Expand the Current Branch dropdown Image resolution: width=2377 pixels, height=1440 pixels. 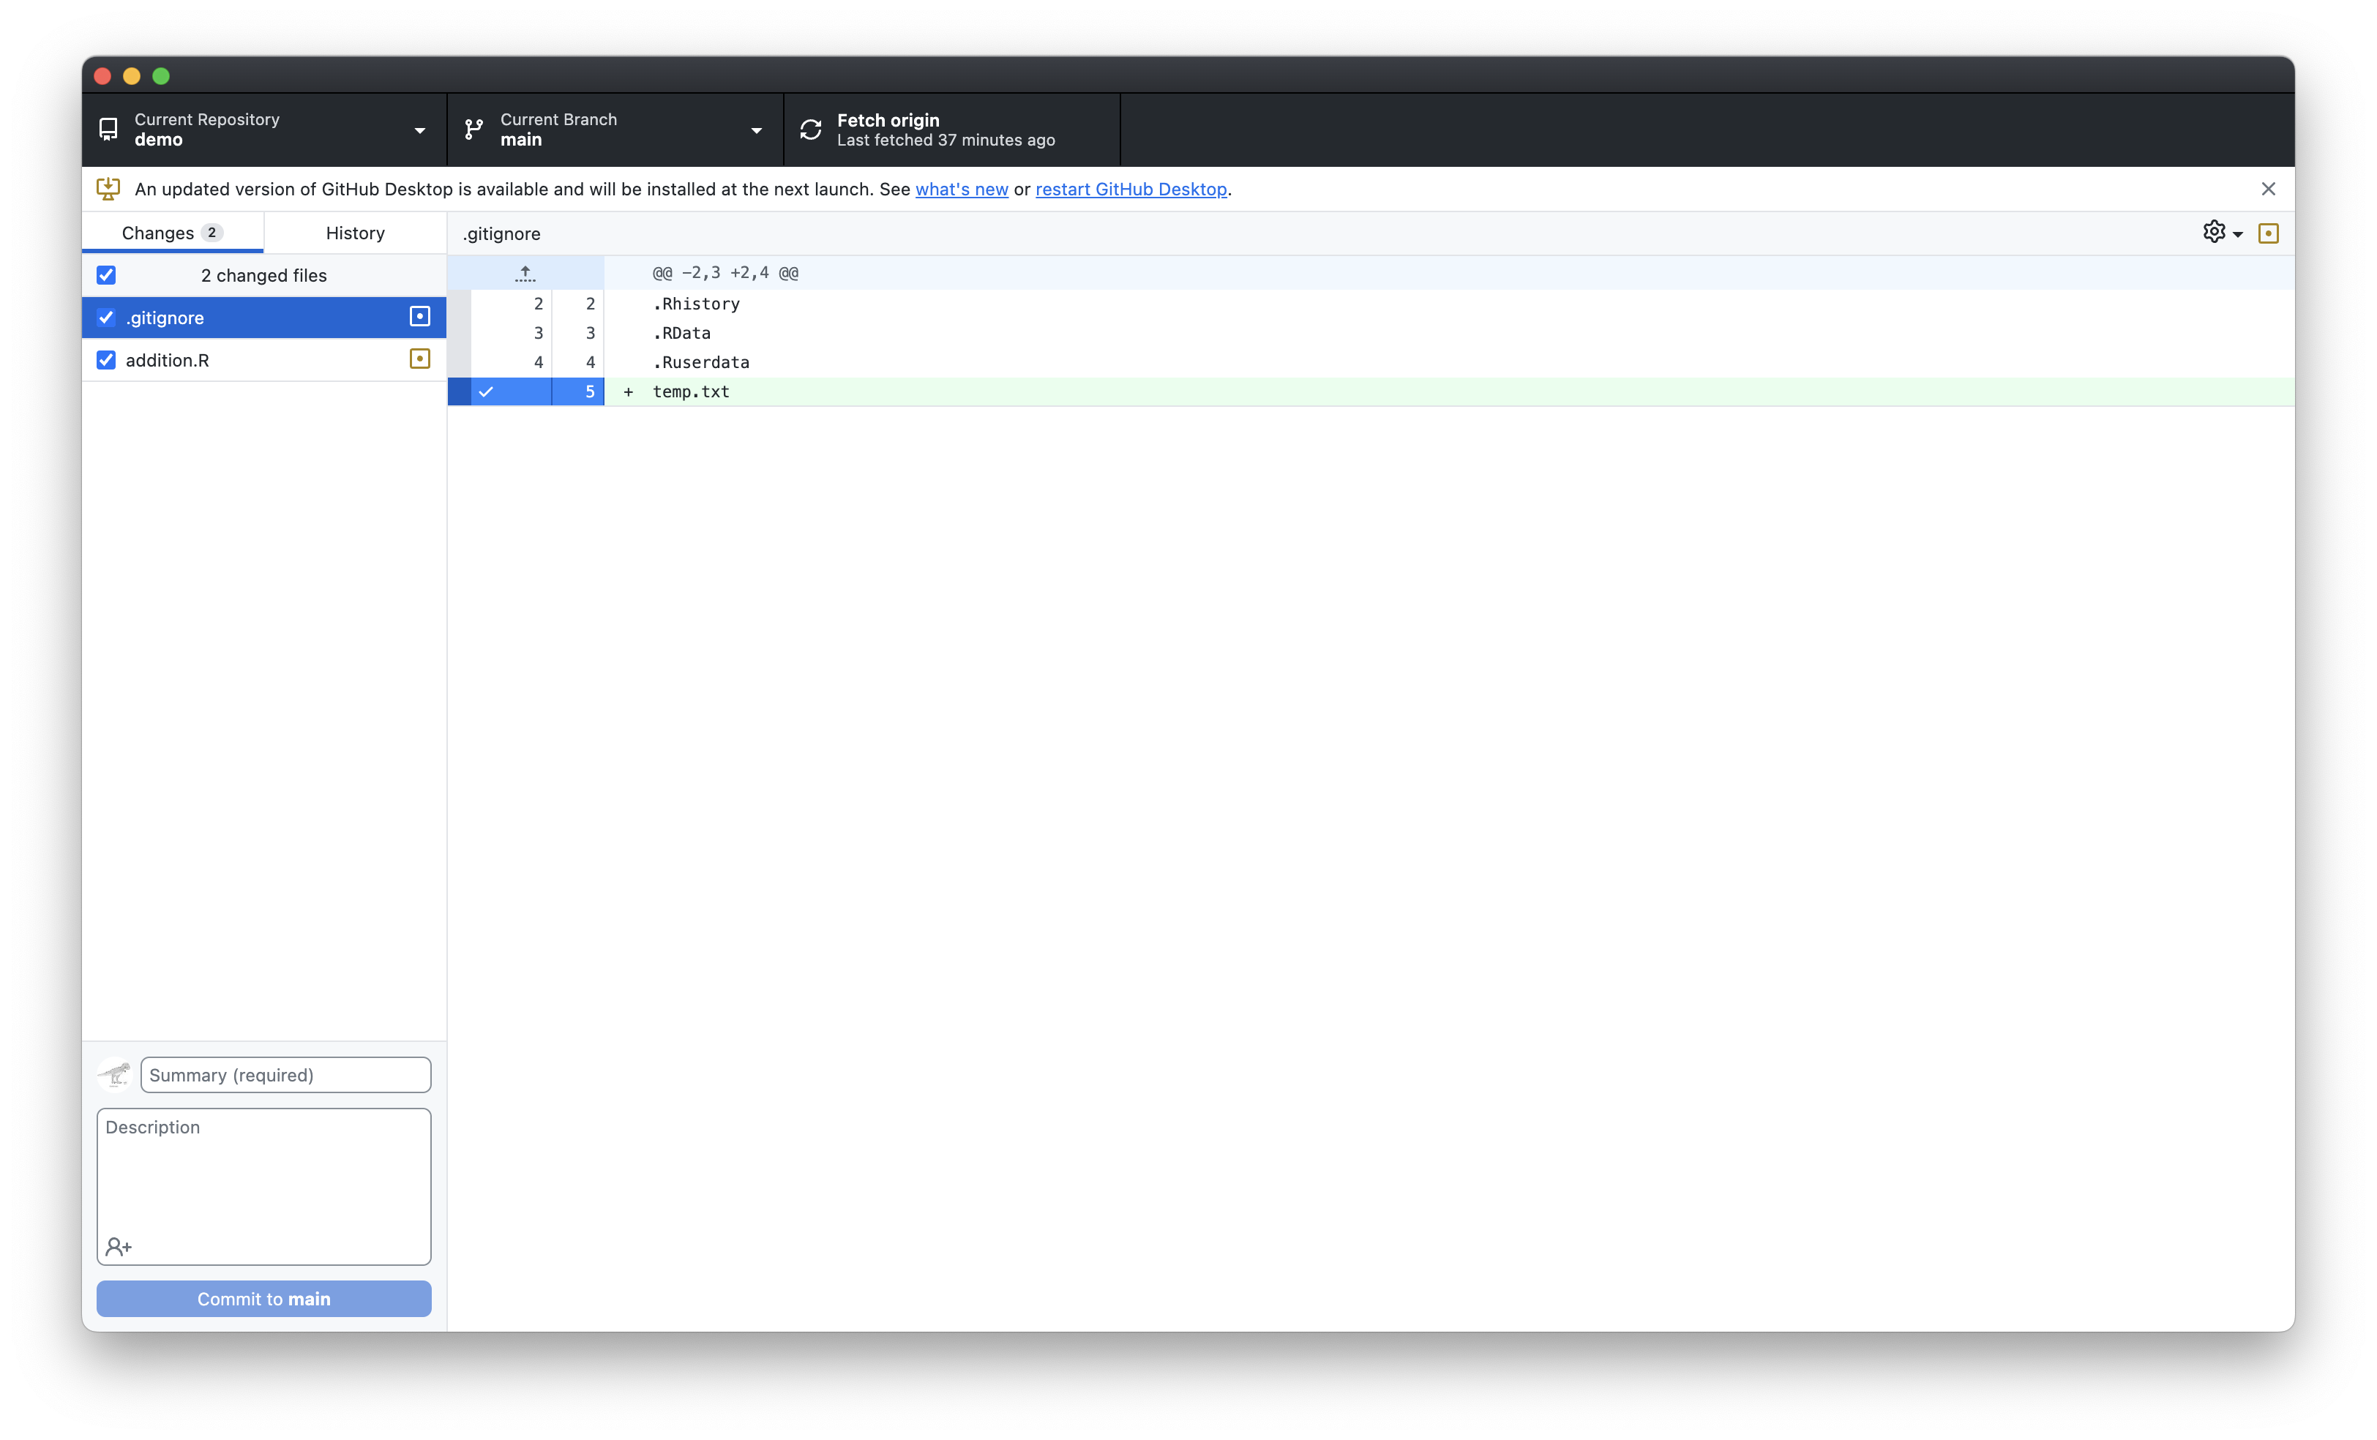[x=615, y=130]
